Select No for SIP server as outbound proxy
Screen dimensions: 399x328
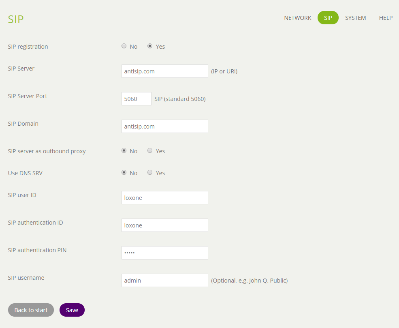pyautogui.click(x=124, y=151)
